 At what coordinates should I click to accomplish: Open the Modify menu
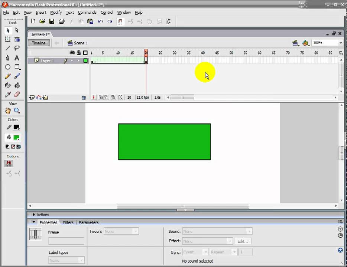(56, 13)
